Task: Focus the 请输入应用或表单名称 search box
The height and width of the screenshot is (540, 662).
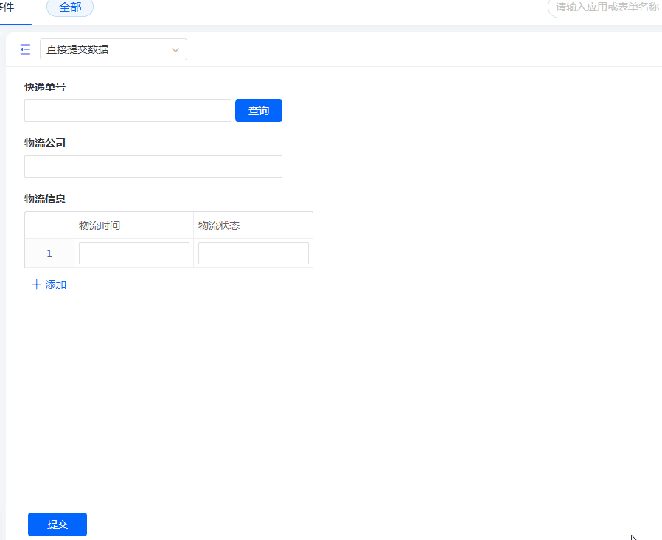Action: pyautogui.click(x=606, y=7)
